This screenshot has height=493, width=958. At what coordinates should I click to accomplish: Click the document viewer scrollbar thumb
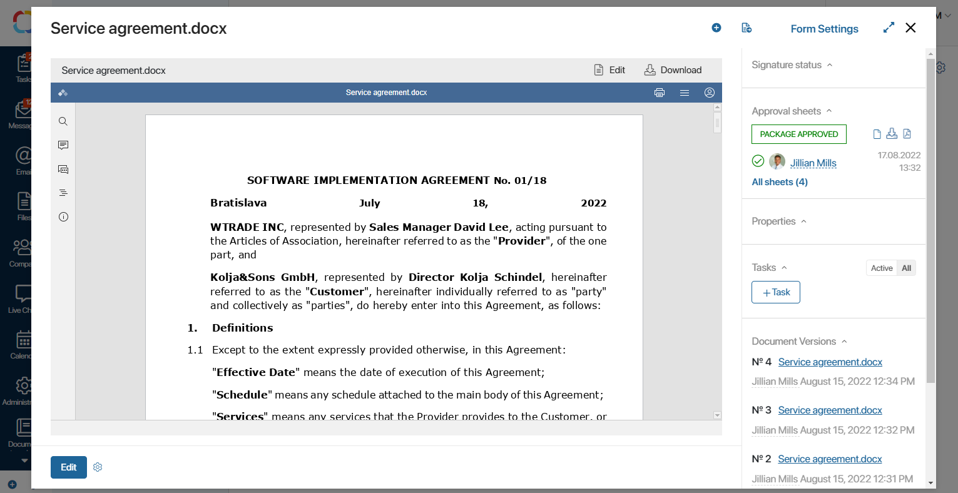(717, 123)
